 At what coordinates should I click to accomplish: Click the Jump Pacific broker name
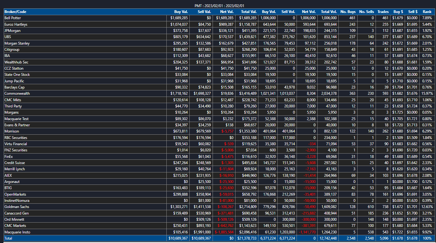tap(14, 81)
